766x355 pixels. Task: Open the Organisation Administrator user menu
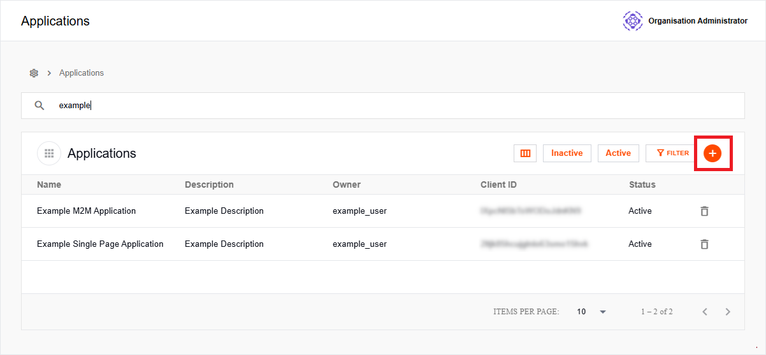tap(685, 21)
